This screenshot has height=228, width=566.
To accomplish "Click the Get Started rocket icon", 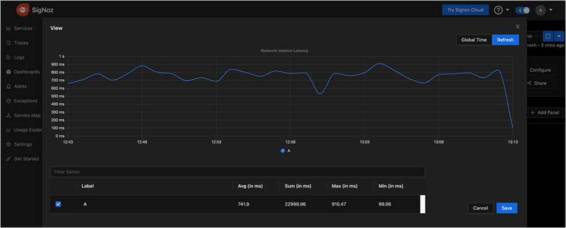I will [x=8, y=159].
